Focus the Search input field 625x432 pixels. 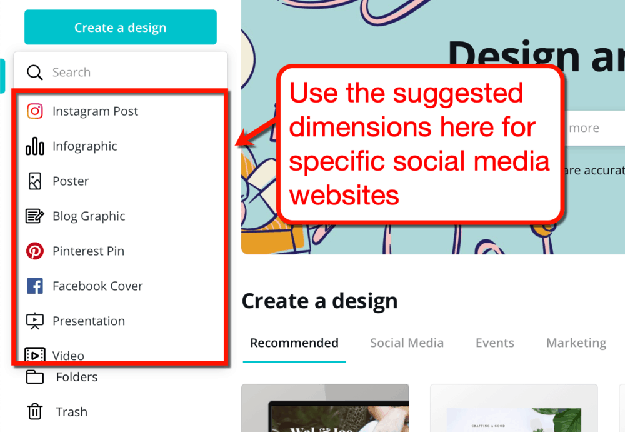[121, 72]
